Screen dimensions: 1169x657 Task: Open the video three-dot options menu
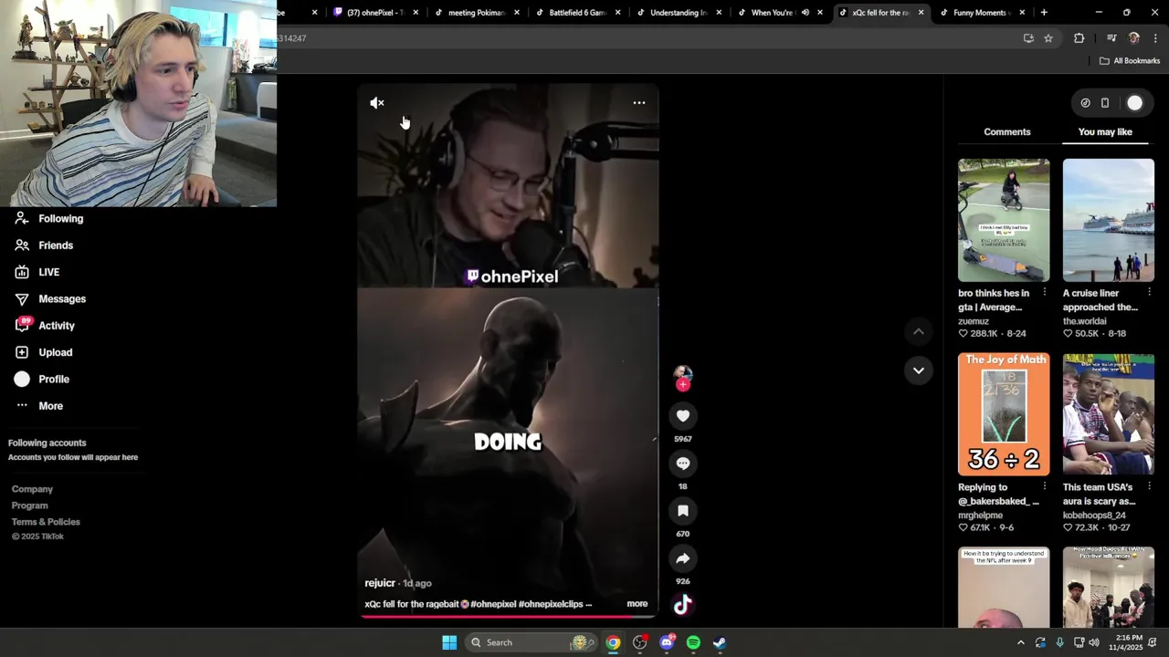[x=639, y=103]
